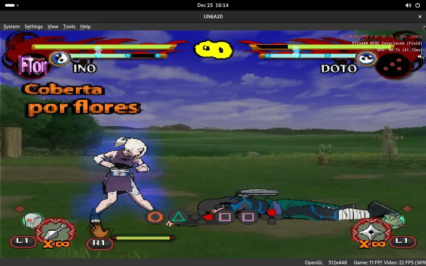Click the Activities workspace indicator
Screen dimensions: 426x266
pos(12,5)
